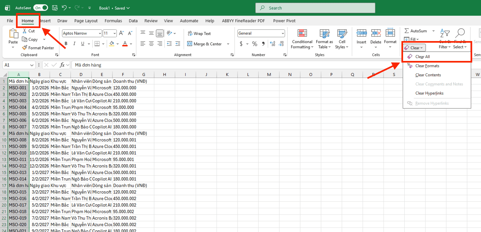Click the Clear button in Editing

pyautogui.click(x=414, y=48)
